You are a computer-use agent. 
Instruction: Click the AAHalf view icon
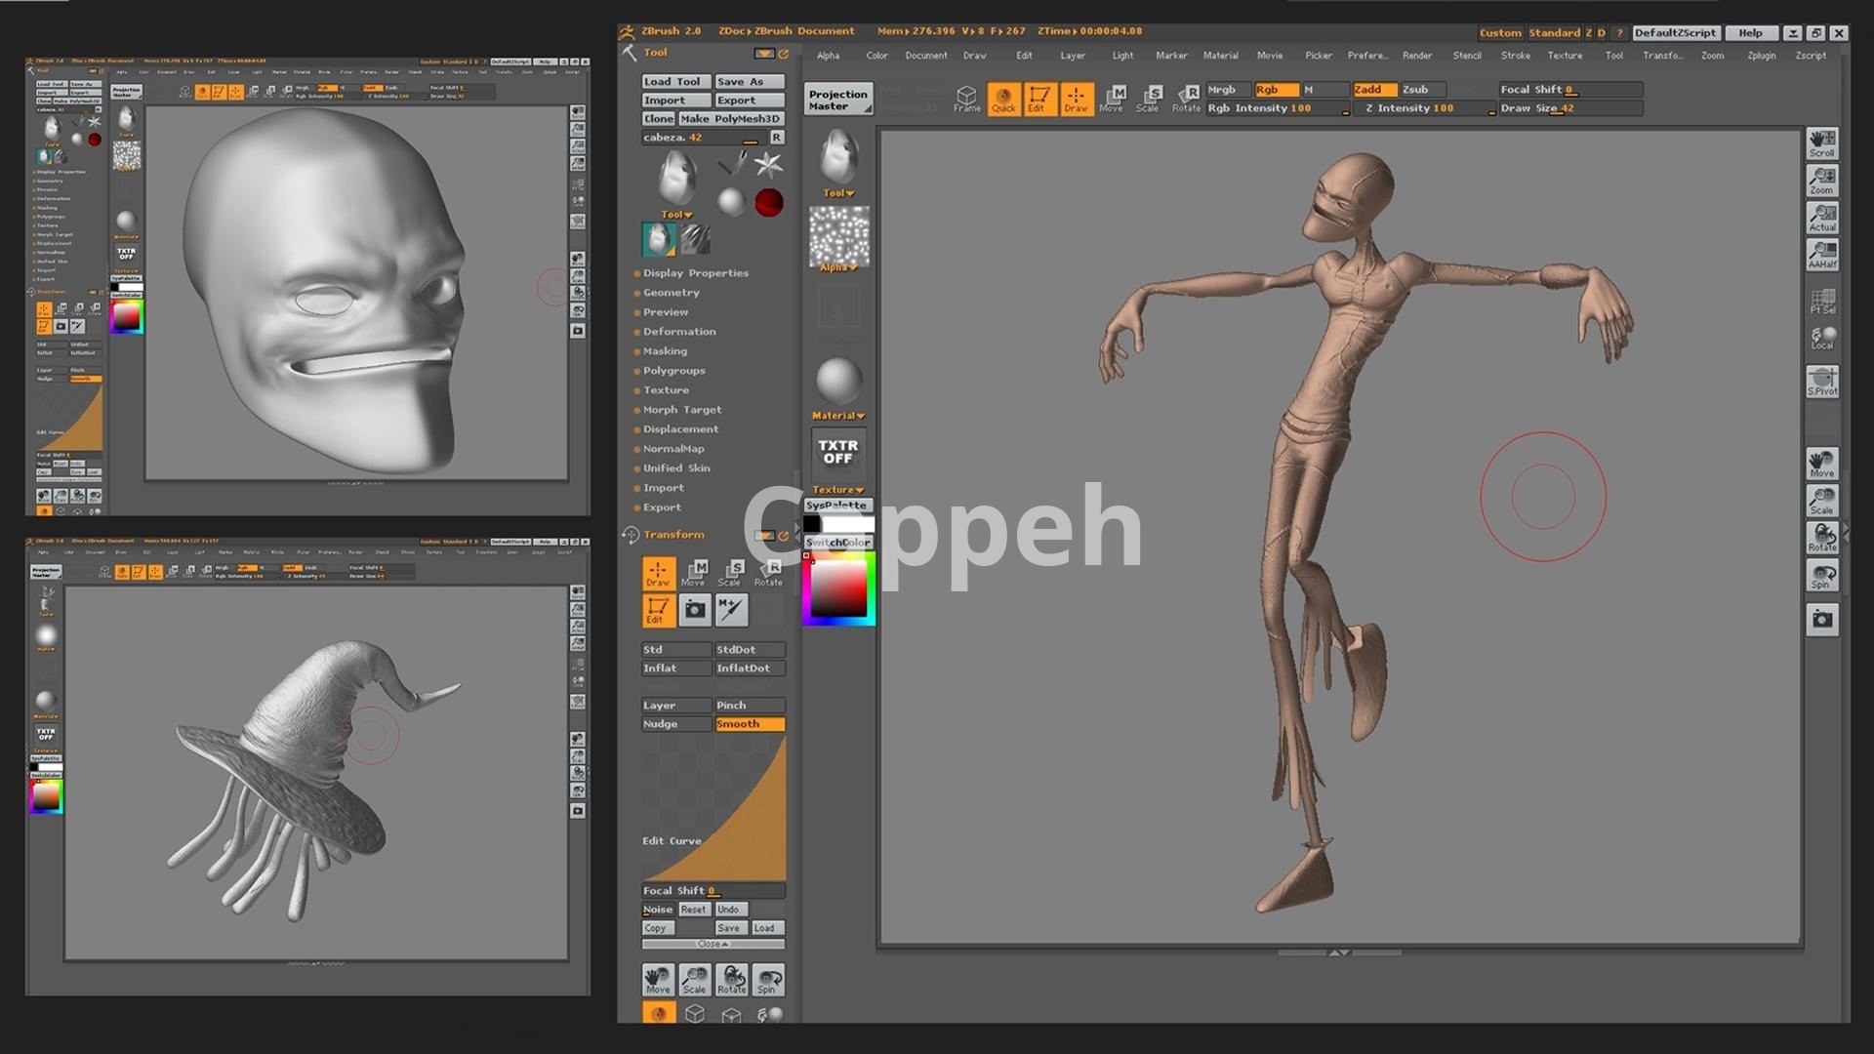pos(1821,255)
